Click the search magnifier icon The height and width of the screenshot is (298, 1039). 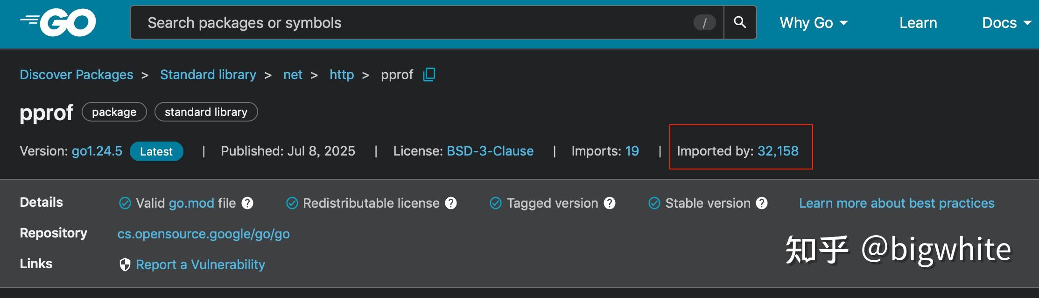point(740,22)
